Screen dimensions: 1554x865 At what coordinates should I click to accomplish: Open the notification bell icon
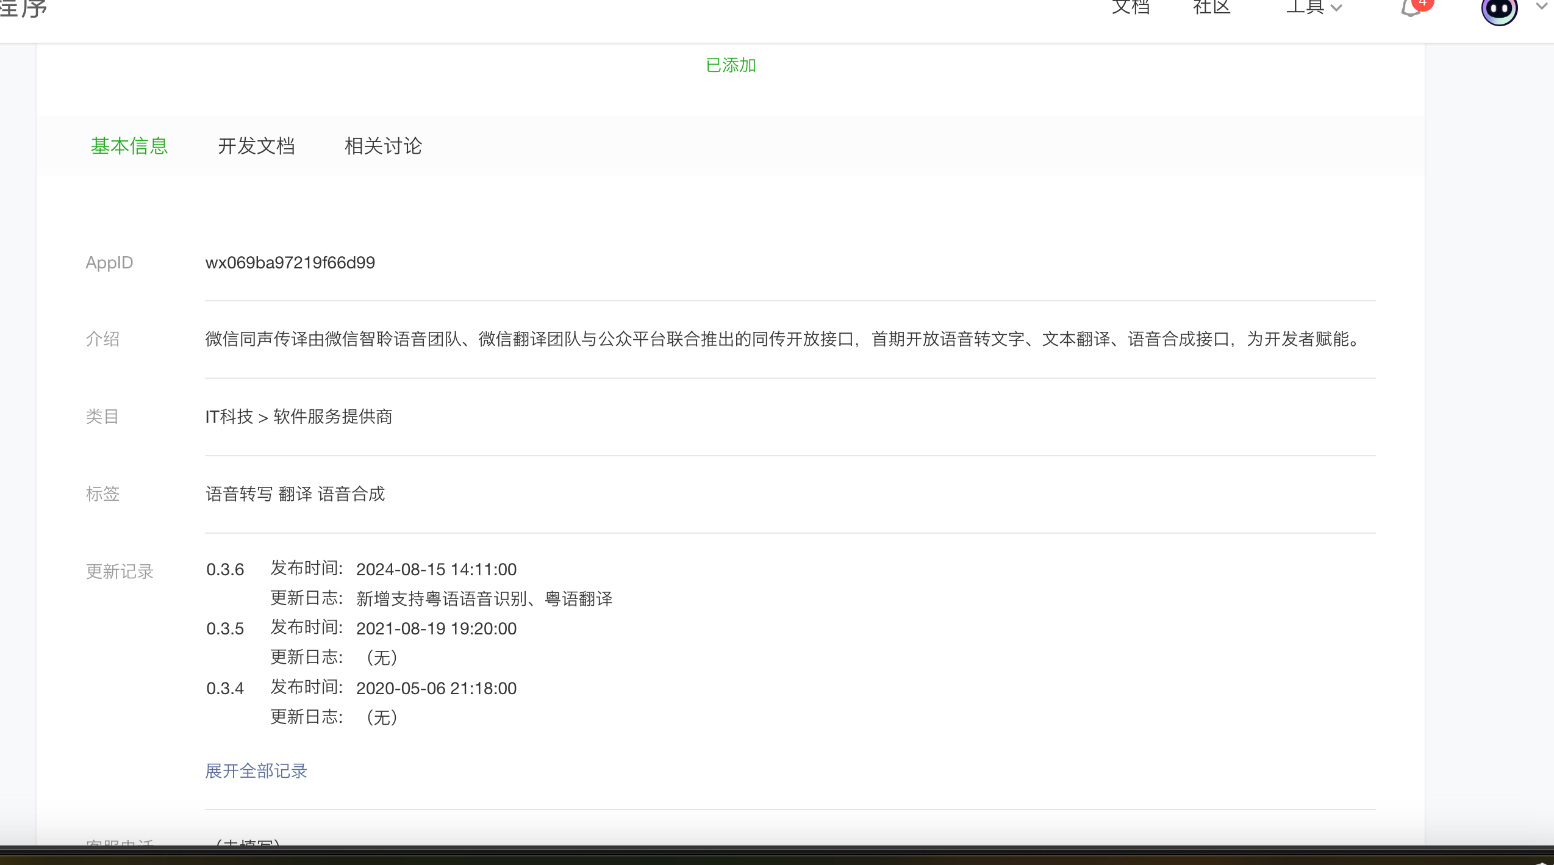tap(1410, 7)
